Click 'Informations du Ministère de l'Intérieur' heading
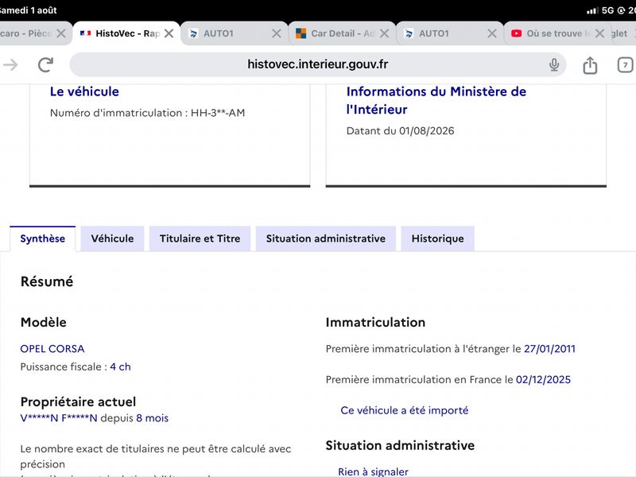This screenshot has width=636, height=477. click(x=436, y=100)
